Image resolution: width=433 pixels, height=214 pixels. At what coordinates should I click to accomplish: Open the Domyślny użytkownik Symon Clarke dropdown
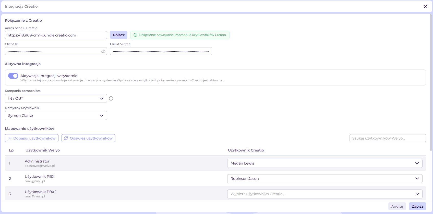(x=56, y=116)
